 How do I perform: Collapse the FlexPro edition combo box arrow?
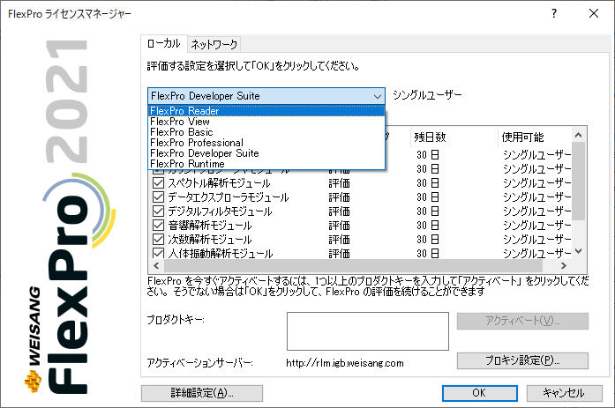click(x=378, y=96)
